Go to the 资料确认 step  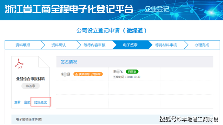click(x=59, y=45)
